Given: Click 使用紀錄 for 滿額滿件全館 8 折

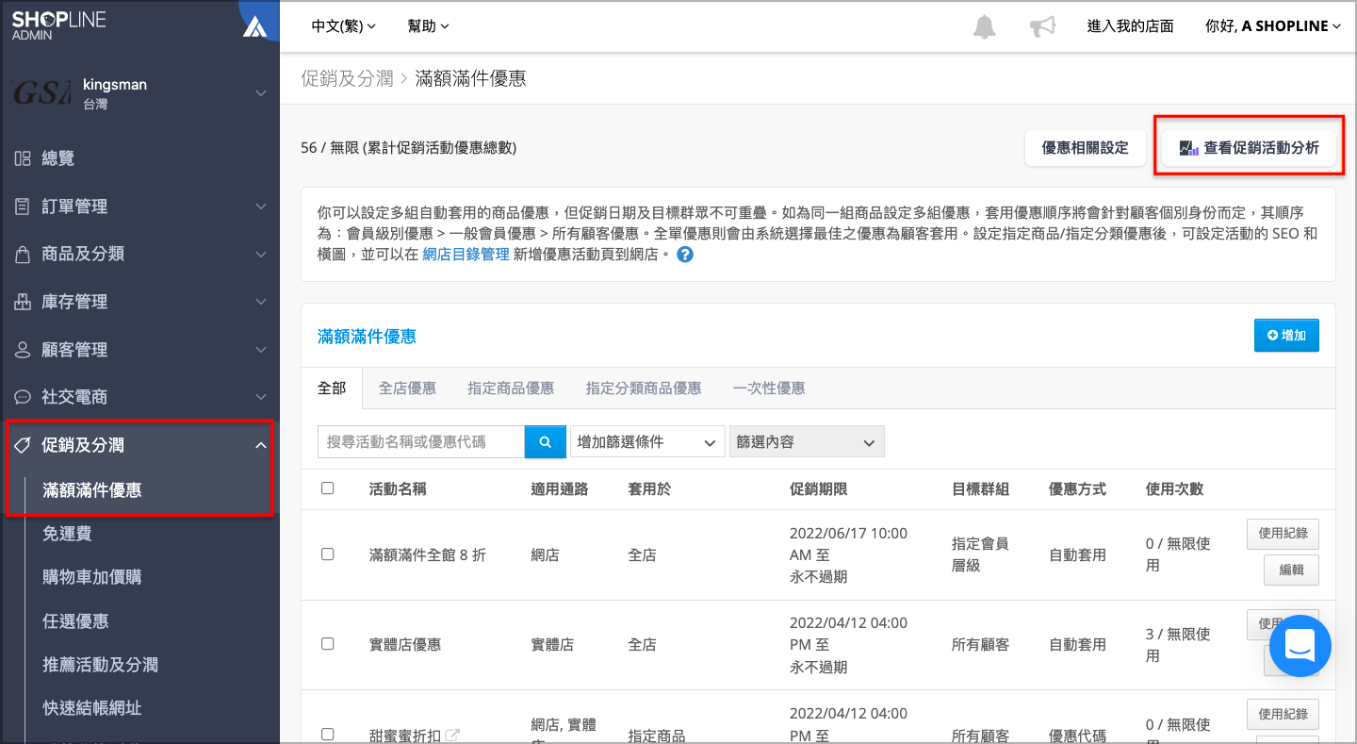Looking at the screenshot, I should [1283, 533].
